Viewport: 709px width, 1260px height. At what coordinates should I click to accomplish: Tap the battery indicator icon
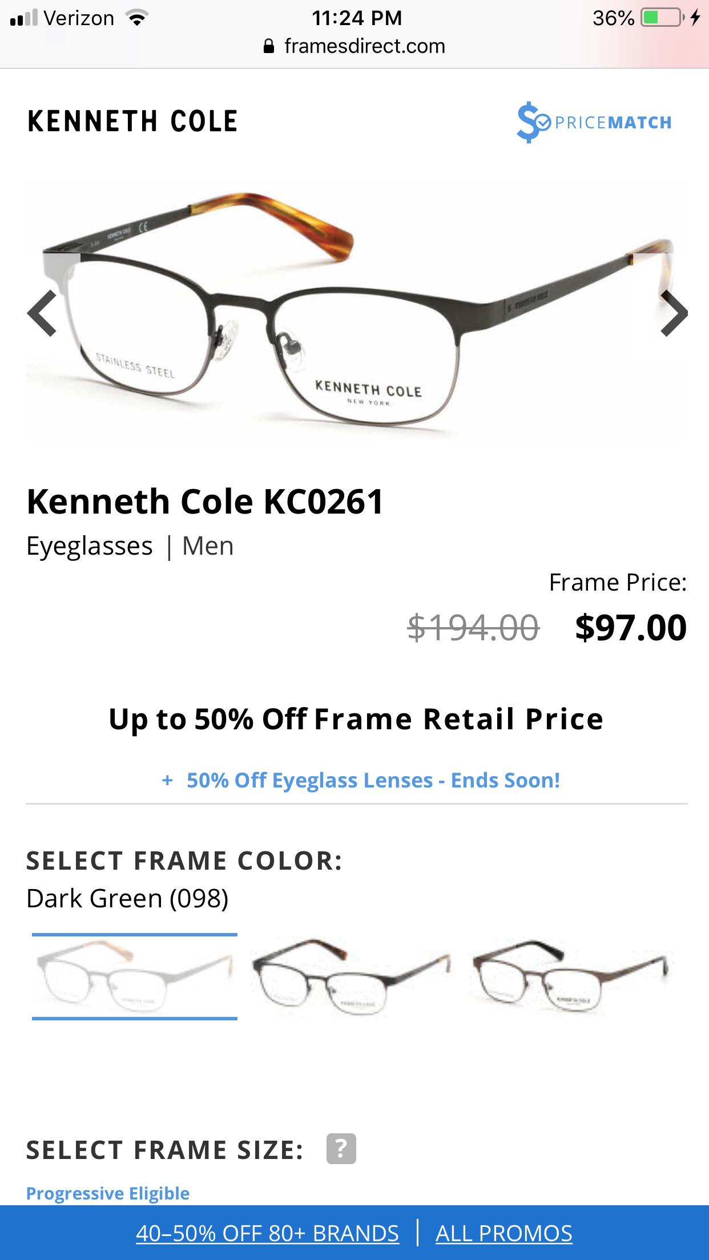coord(662,17)
